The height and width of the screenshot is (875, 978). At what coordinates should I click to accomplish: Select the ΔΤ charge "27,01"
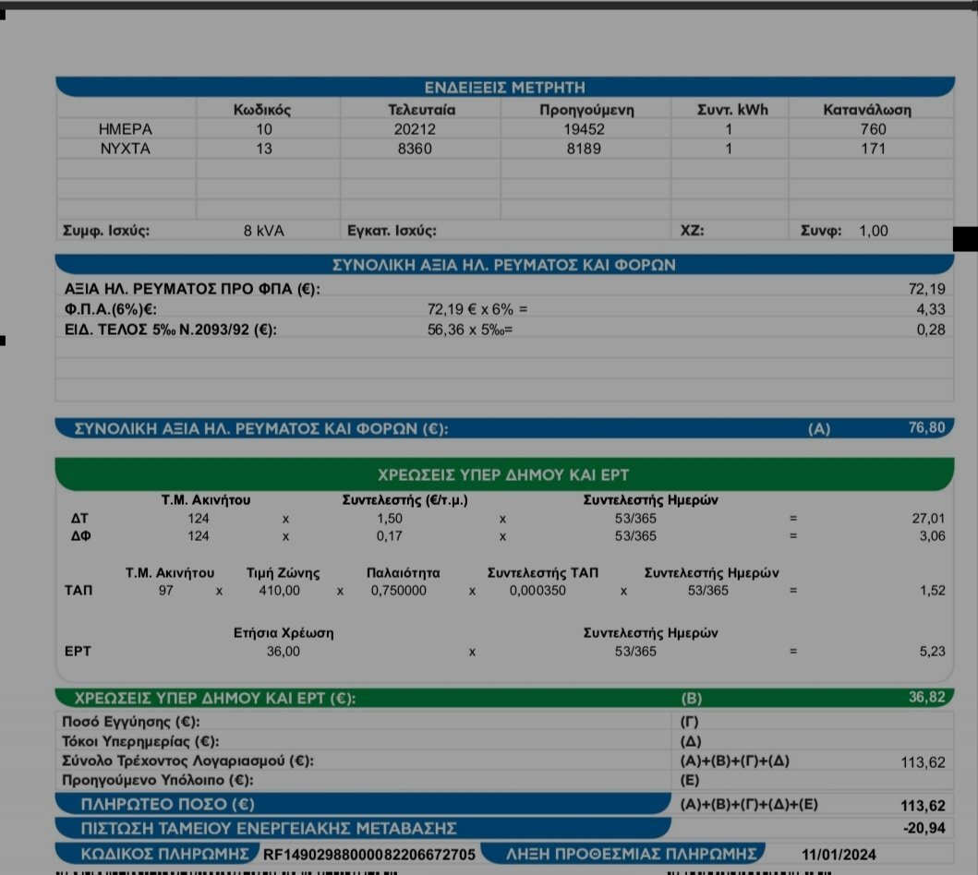coord(928,519)
